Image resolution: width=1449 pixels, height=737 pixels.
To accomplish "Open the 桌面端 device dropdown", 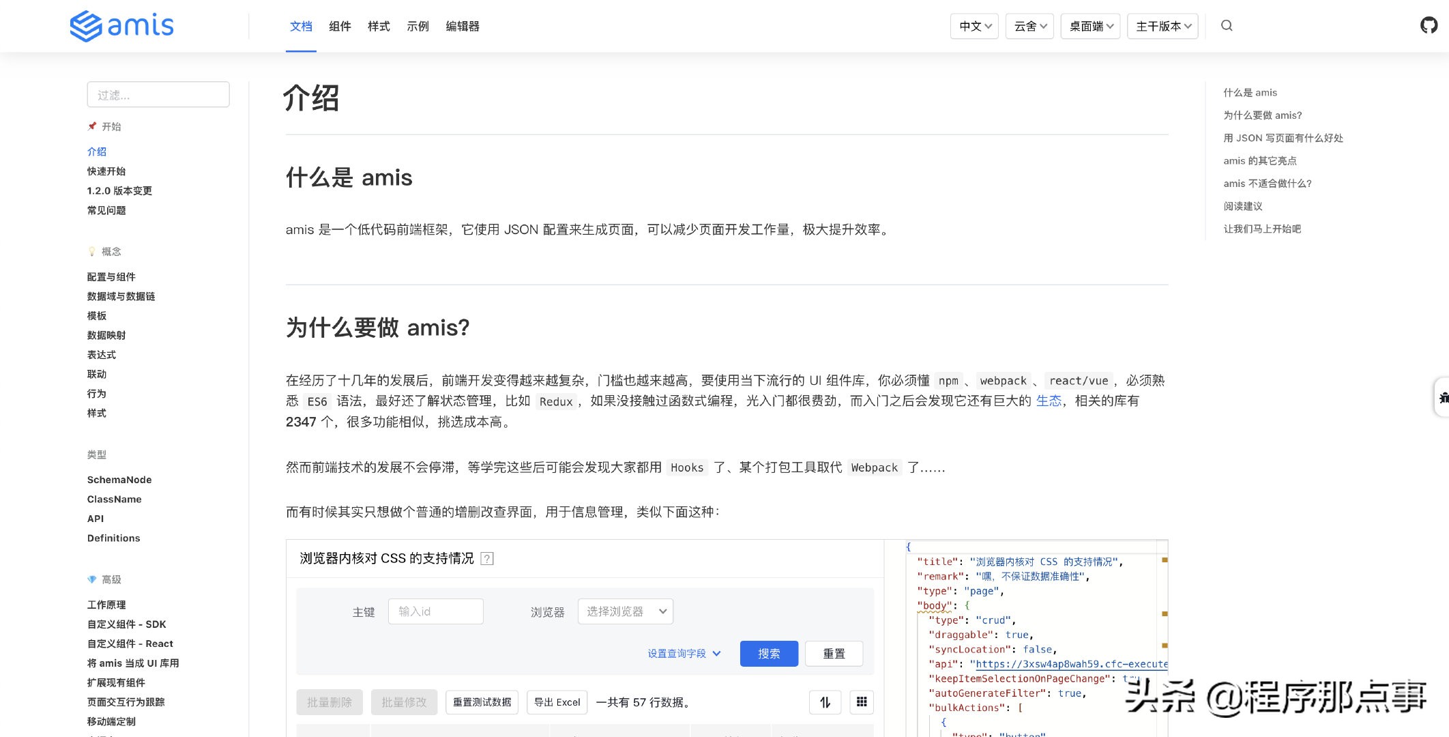I will click(x=1091, y=26).
